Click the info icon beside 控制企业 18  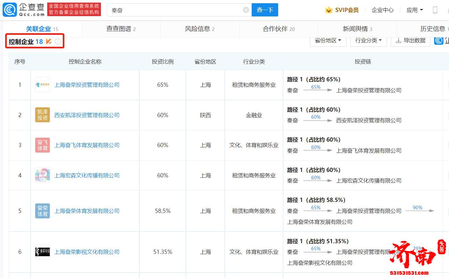tap(58, 41)
